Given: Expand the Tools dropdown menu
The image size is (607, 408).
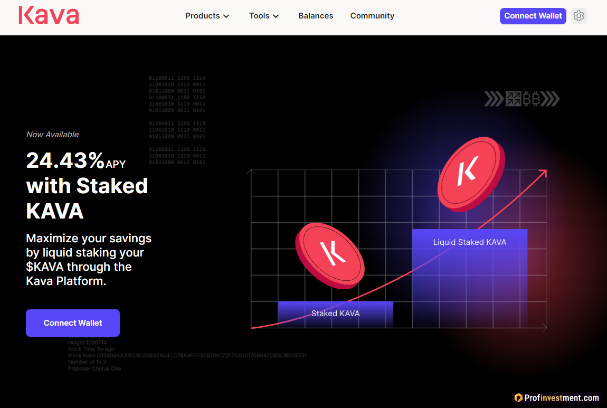Looking at the screenshot, I should click(263, 16).
